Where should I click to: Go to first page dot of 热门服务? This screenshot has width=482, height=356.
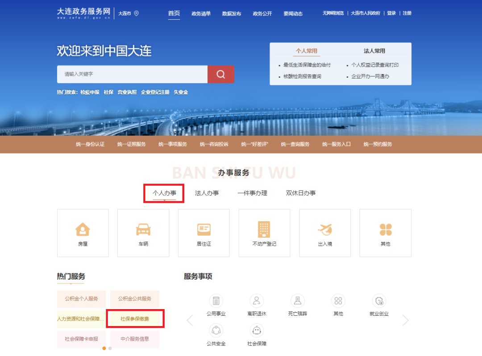[x=104, y=348]
